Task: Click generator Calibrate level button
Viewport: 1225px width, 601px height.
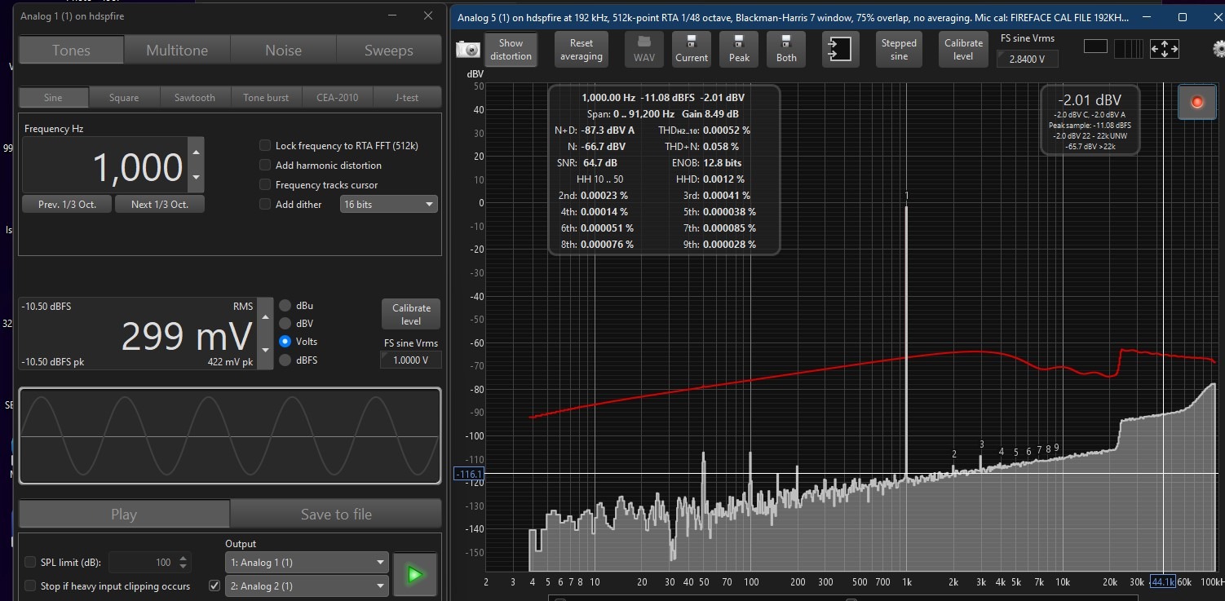Action: (x=411, y=314)
